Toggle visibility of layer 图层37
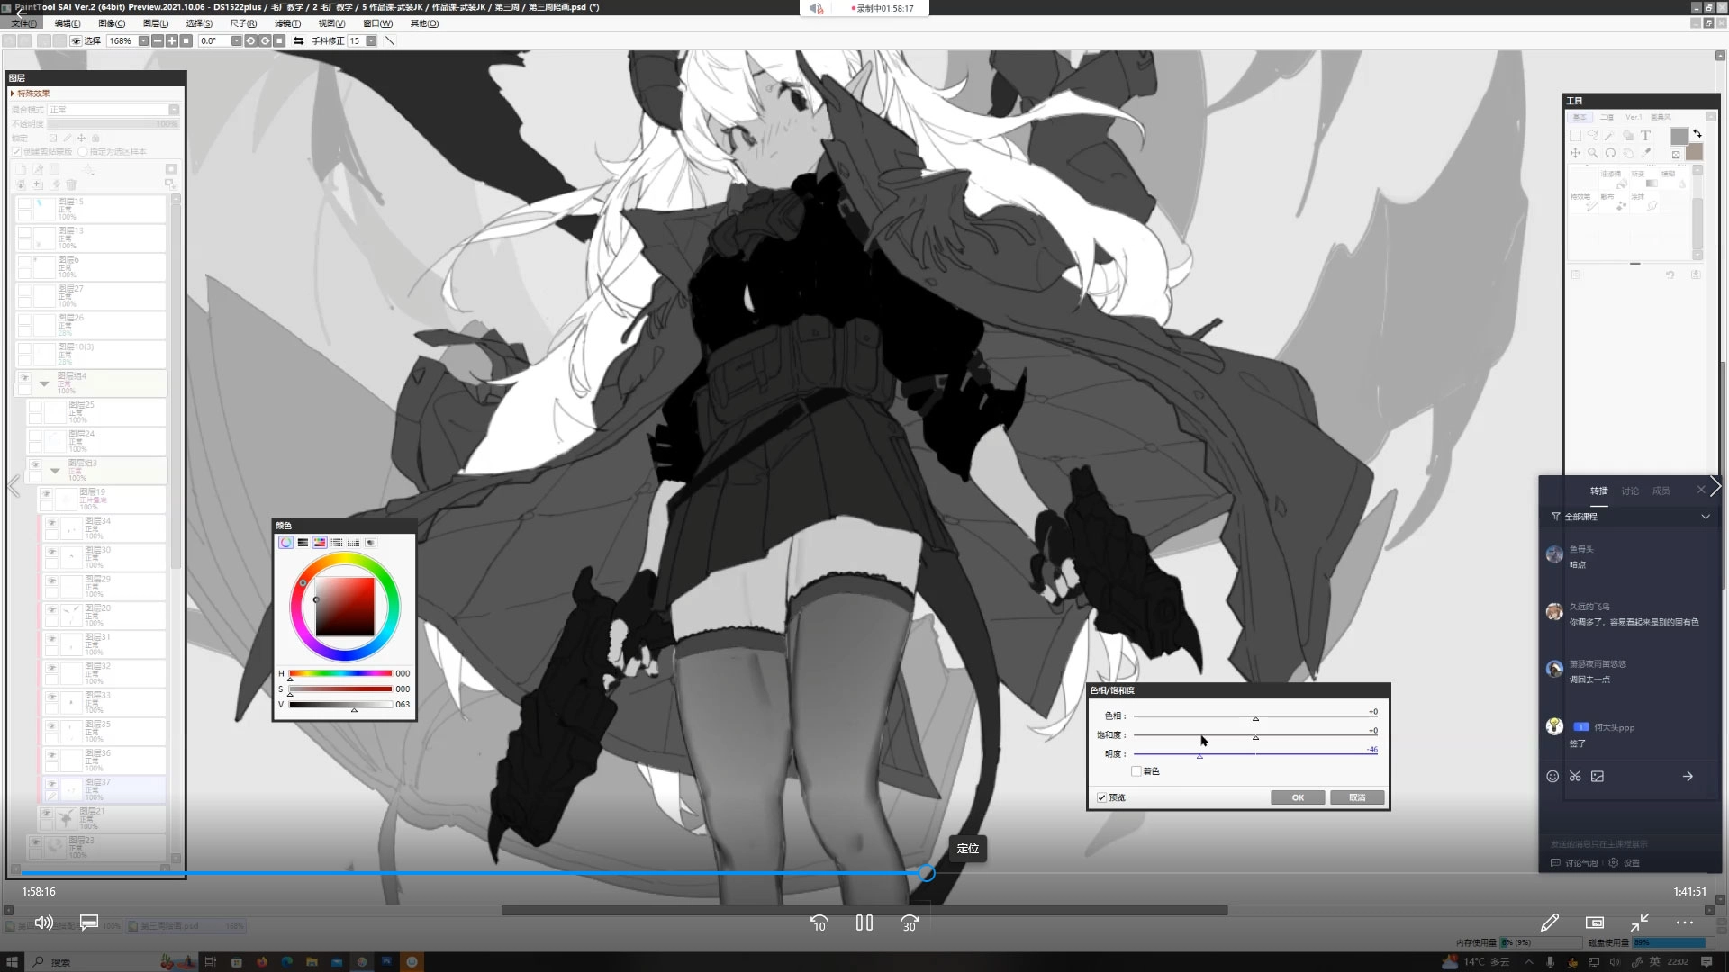 coord(52,785)
